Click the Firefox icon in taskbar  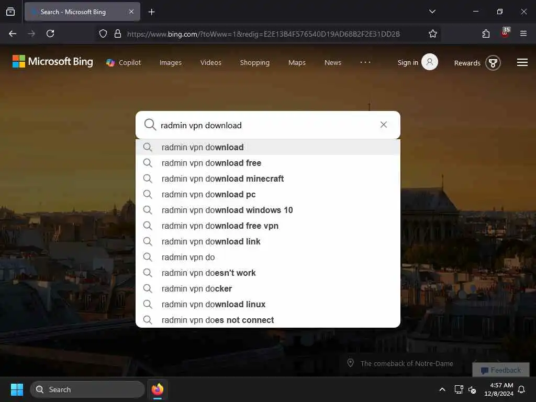tap(157, 389)
